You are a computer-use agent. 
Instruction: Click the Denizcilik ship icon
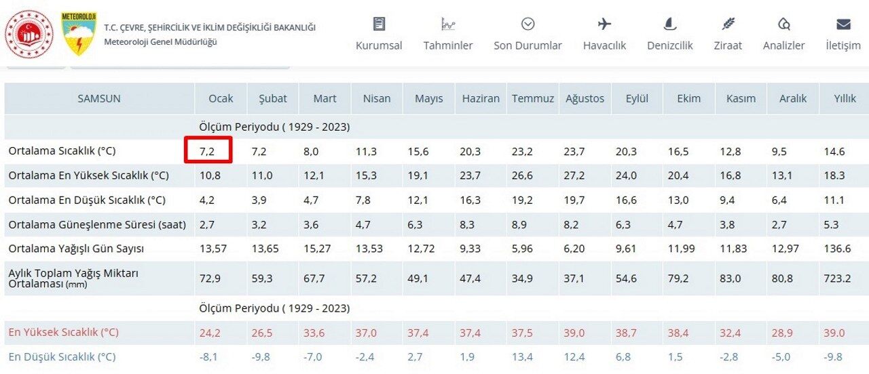pyautogui.click(x=670, y=24)
